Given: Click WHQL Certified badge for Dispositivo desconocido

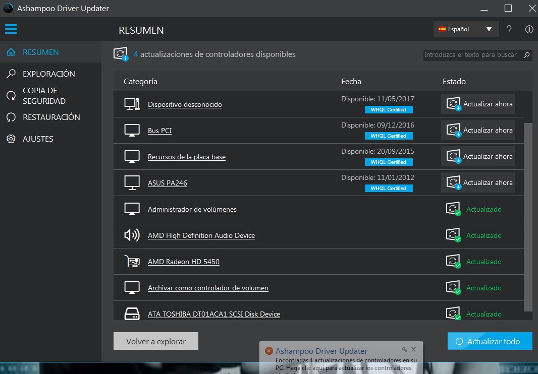Looking at the screenshot, I should coord(389,110).
